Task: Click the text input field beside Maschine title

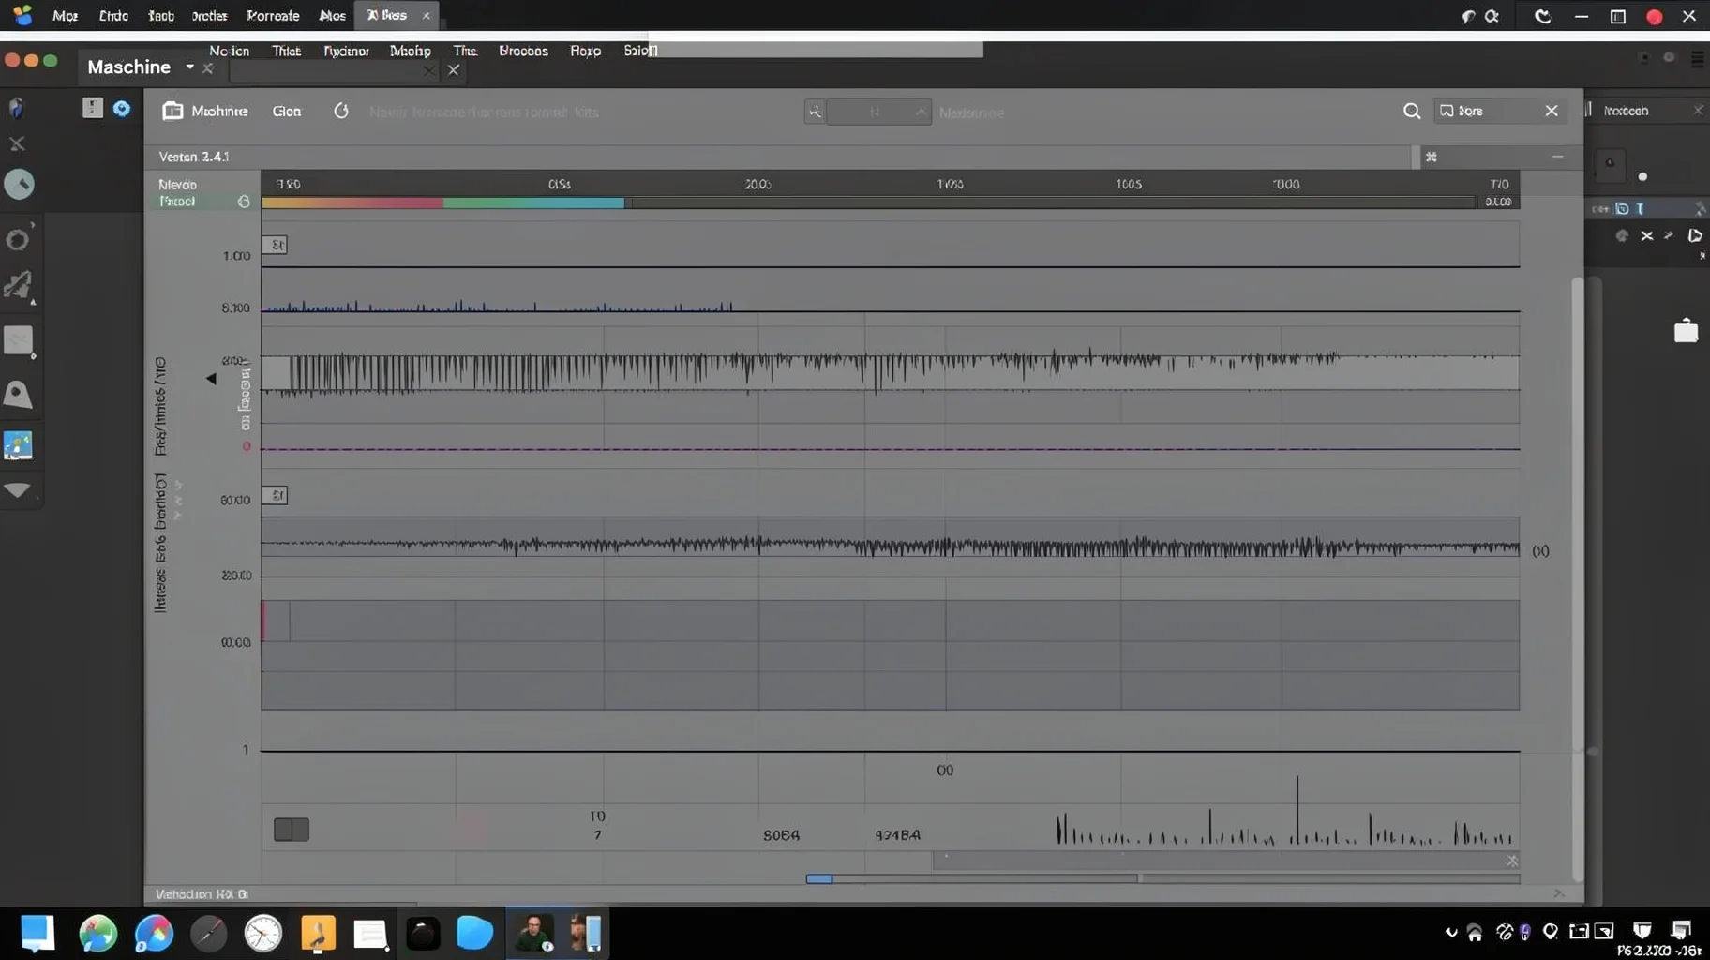Action: [334, 70]
